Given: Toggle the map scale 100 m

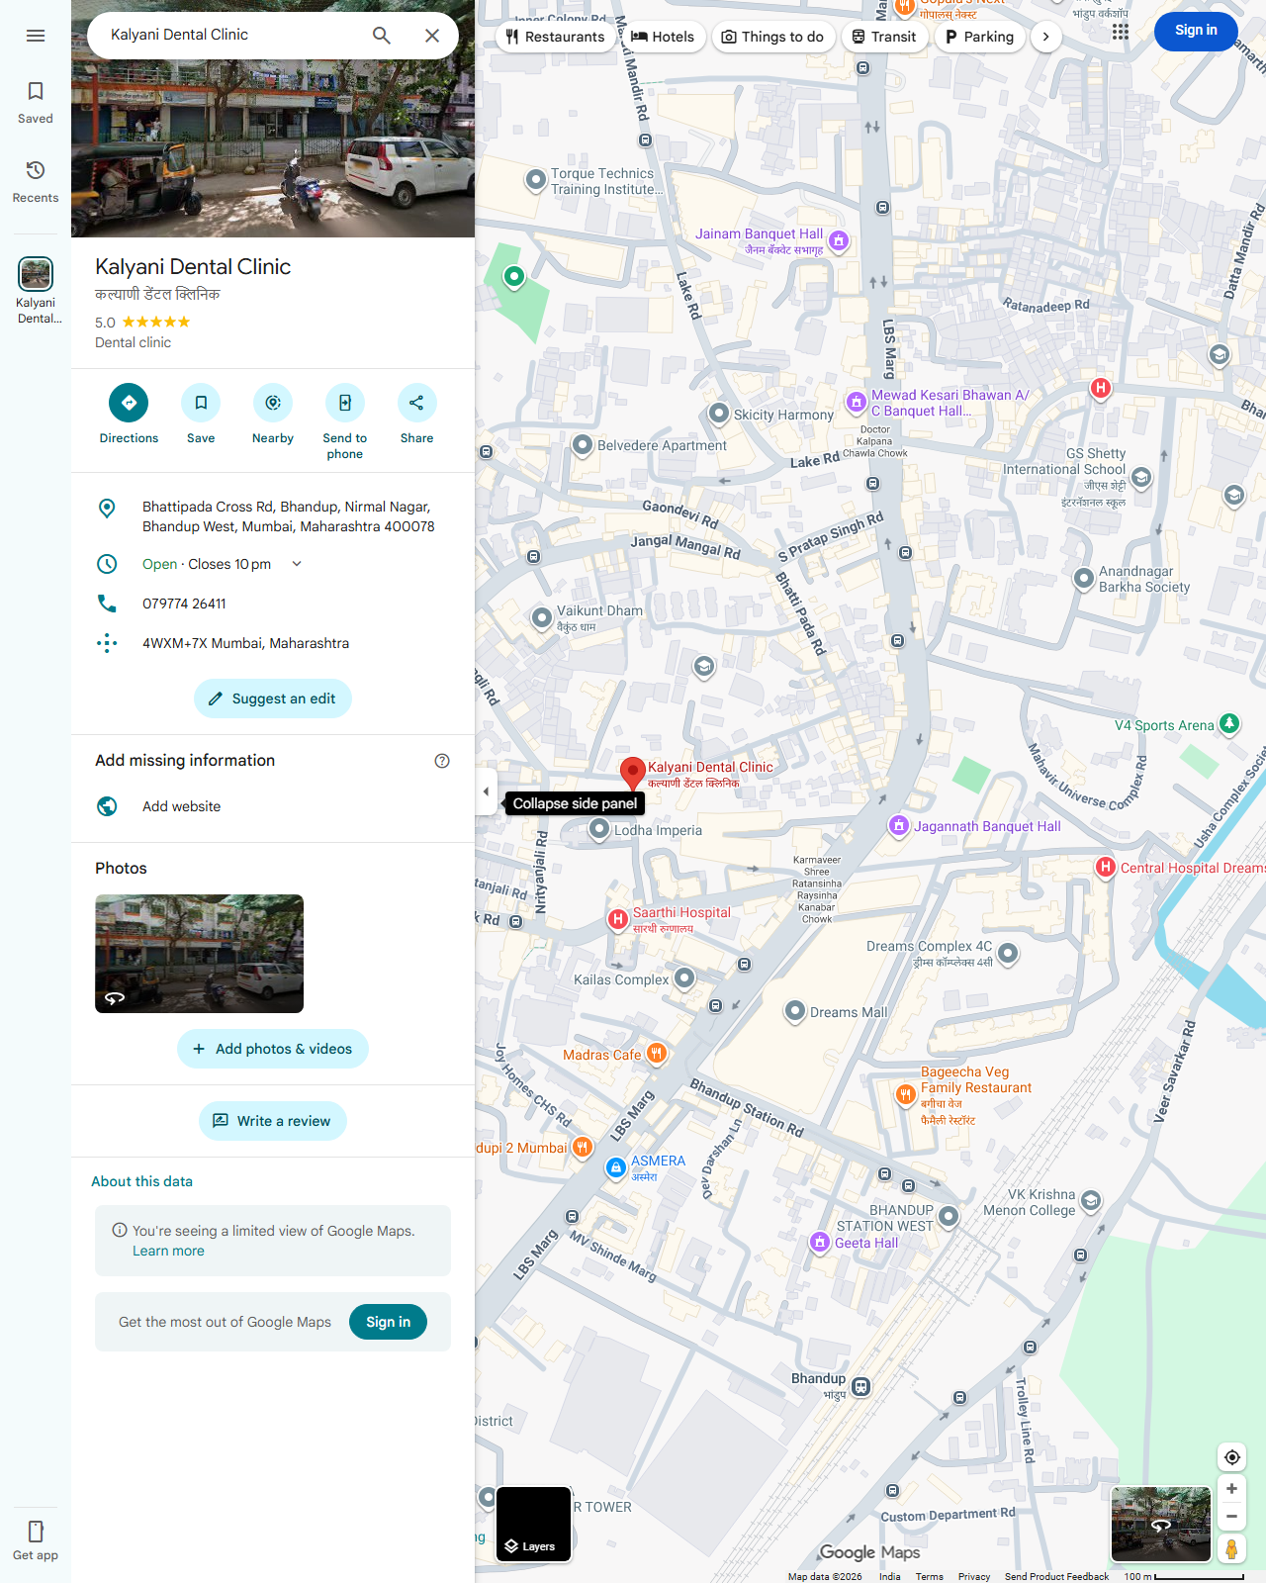Looking at the screenshot, I should point(1184,1576).
